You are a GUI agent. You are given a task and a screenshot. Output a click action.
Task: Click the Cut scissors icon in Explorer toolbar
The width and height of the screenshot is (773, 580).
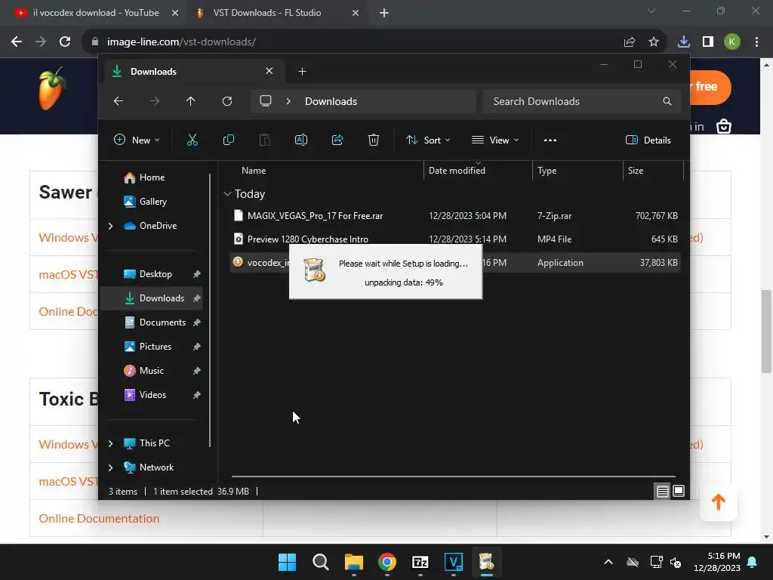(x=192, y=140)
